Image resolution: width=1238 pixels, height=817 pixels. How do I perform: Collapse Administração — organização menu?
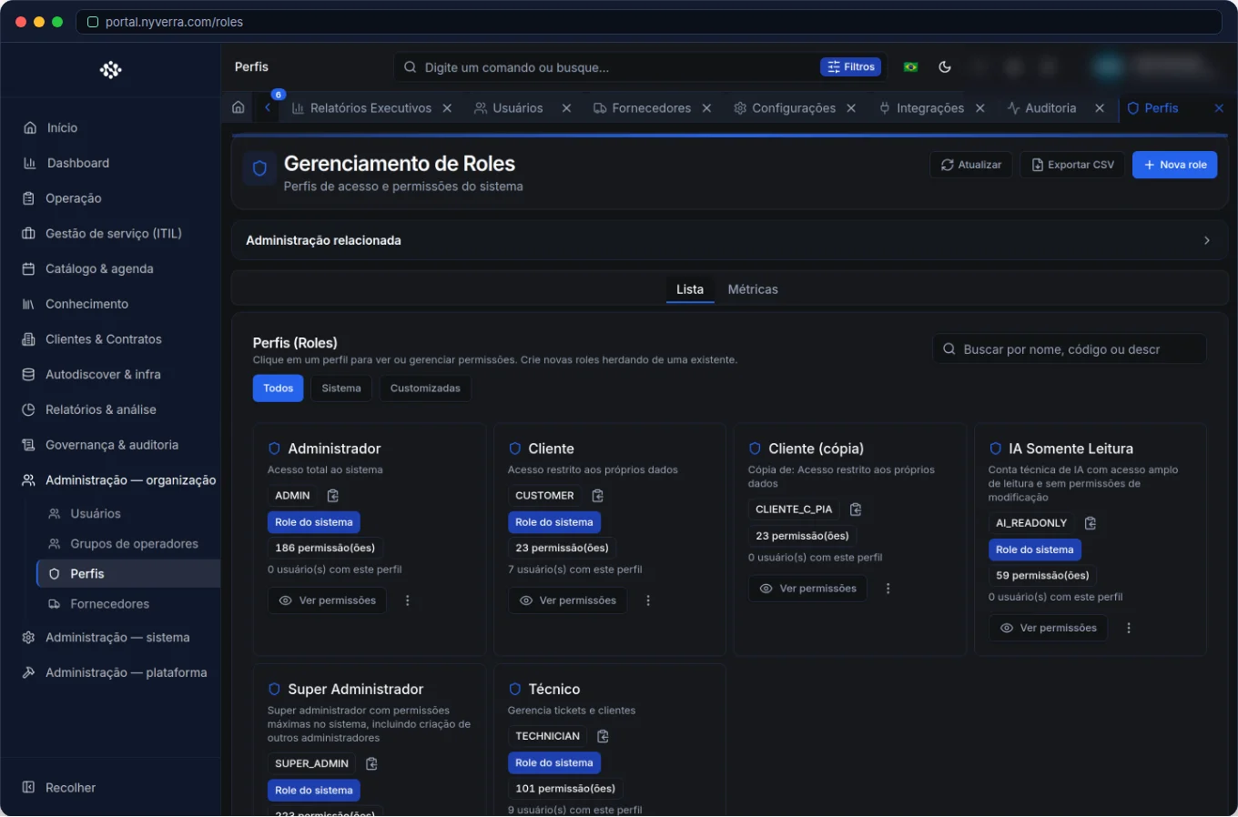119,480
